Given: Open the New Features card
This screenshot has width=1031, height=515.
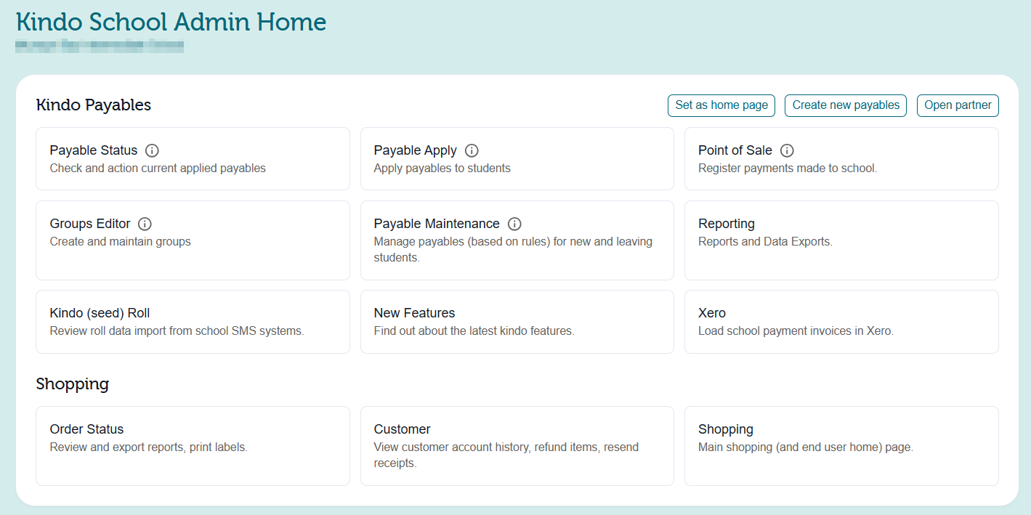Looking at the screenshot, I should 517,322.
